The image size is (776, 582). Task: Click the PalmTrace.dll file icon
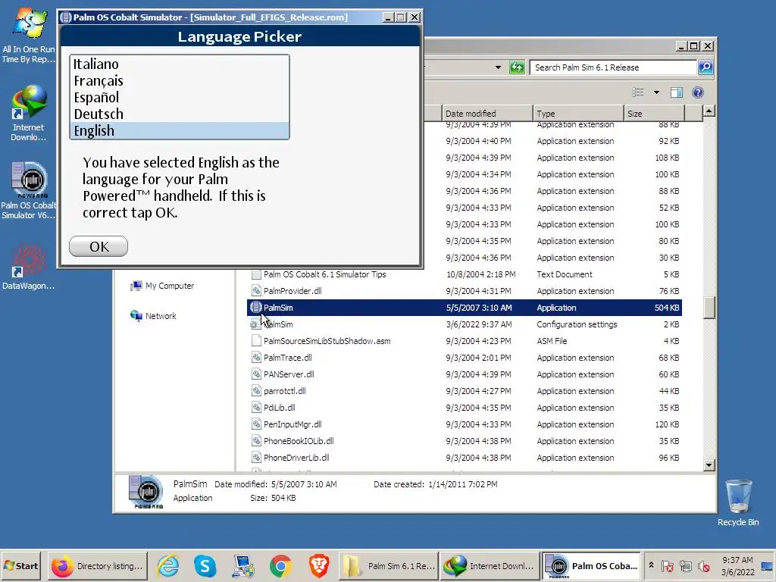(x=256, y=358)
